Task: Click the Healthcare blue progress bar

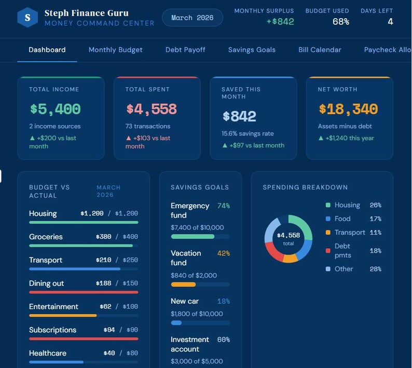Action: (x=84, y=362)
